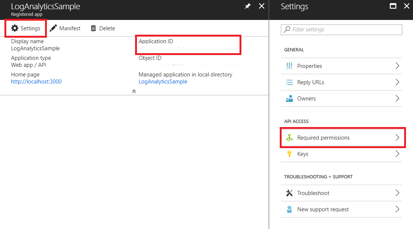Open the Required permissions item
This screenshot has width=413, height=229.
click(x=341, y=137)
